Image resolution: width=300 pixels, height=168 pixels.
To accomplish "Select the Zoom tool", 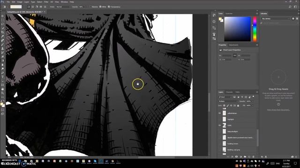I will pos(2,93).
